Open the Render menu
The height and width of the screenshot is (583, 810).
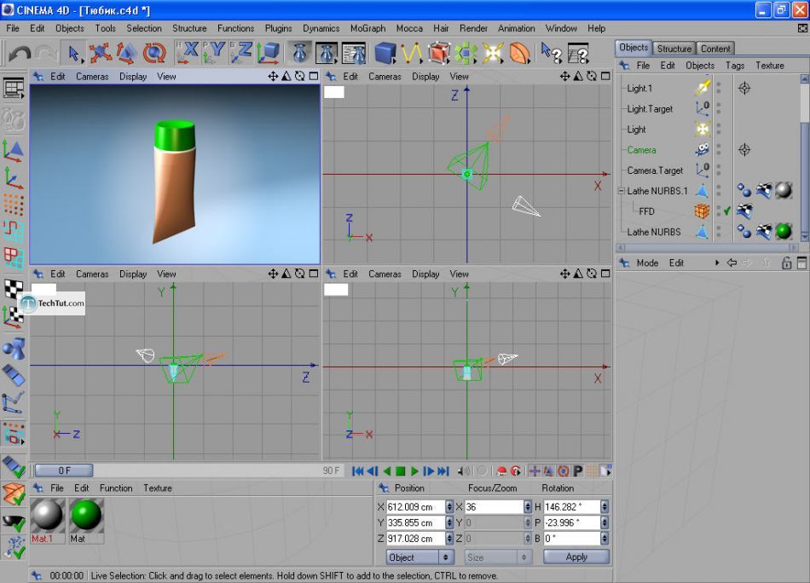pos(473,28)
